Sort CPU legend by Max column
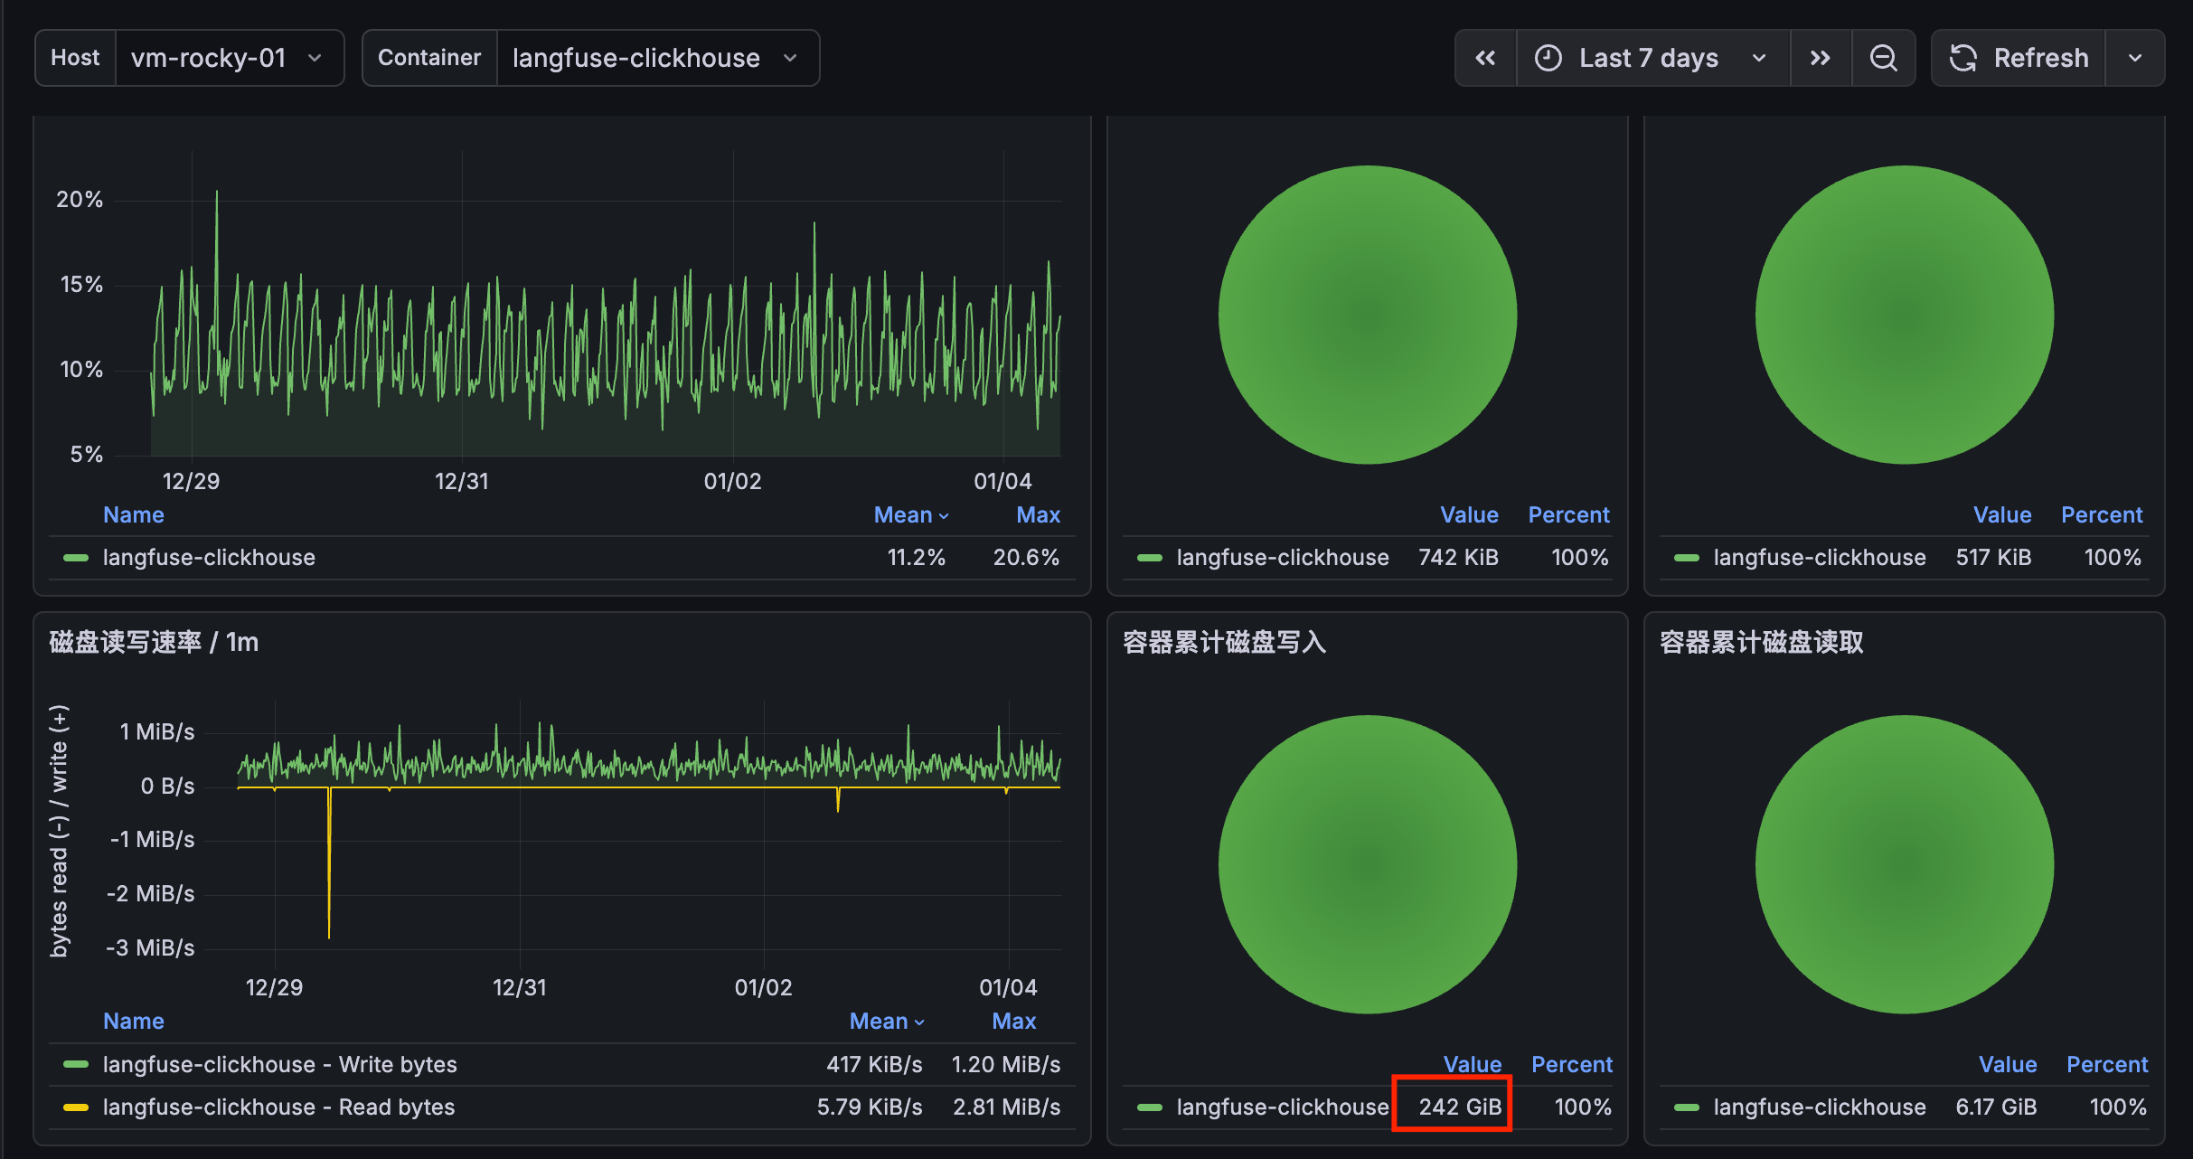Image resolution: width=2193 pixels, height=1159 pixels. pos(1038,514)
